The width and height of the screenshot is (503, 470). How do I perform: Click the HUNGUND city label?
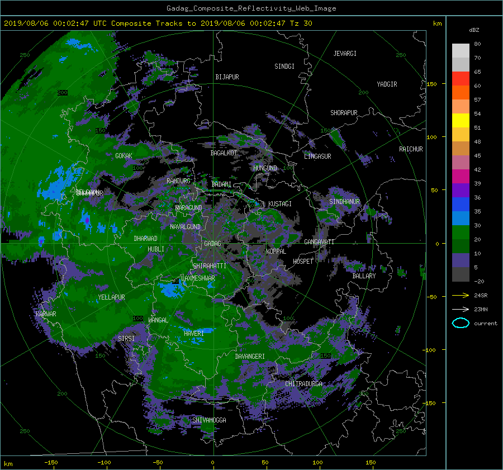pyautogui.click(x=265, y=168)
